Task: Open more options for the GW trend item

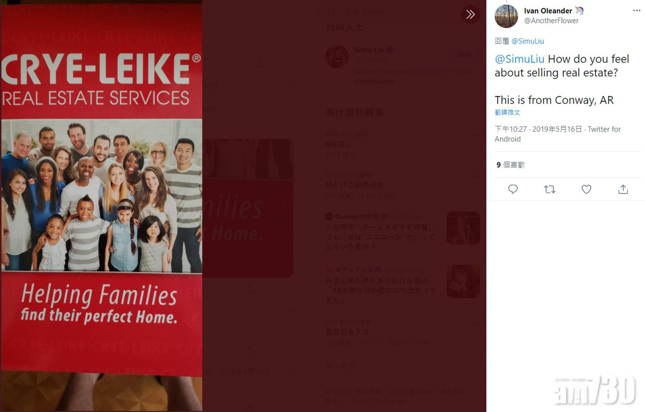Action: [475, 136]
